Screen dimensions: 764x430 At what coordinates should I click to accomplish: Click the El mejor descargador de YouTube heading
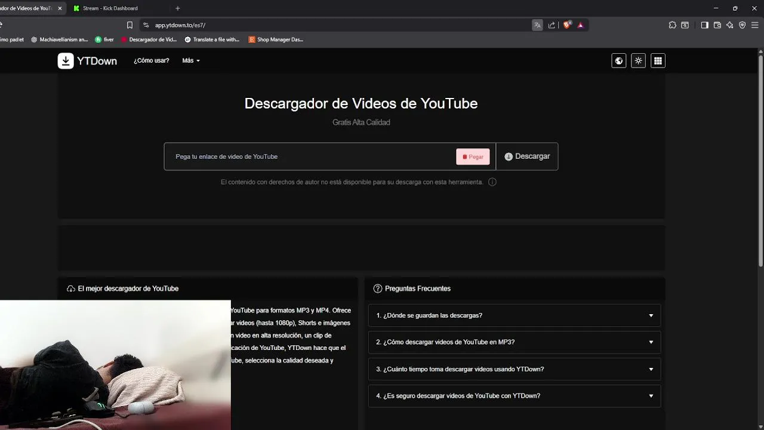pos(128,288)
